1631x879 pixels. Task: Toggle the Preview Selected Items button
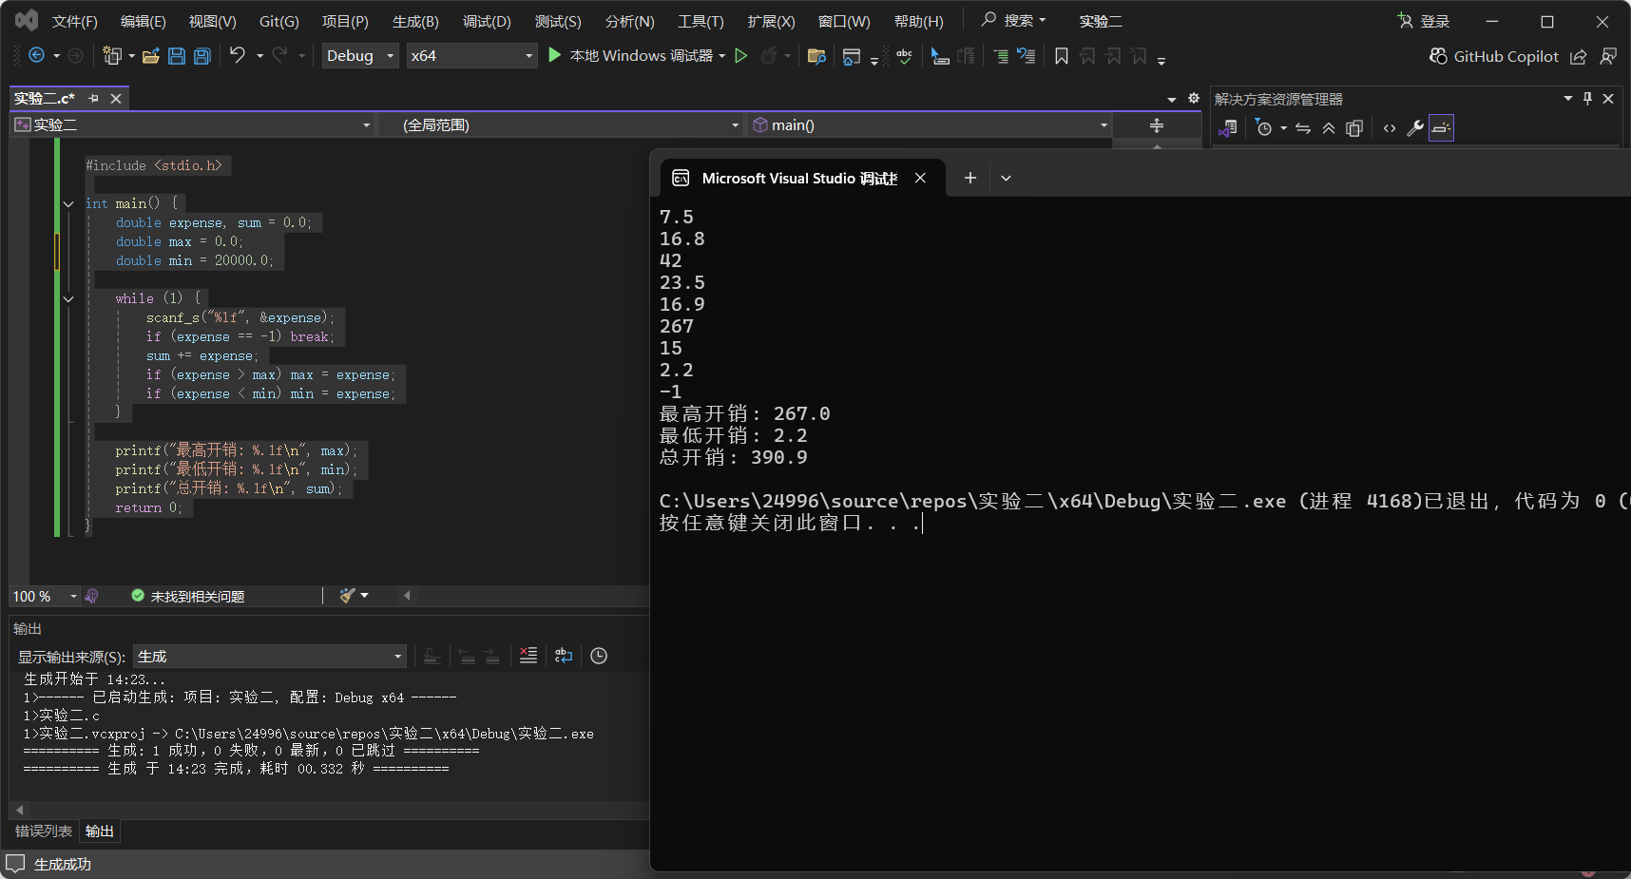coord(1441,128)
